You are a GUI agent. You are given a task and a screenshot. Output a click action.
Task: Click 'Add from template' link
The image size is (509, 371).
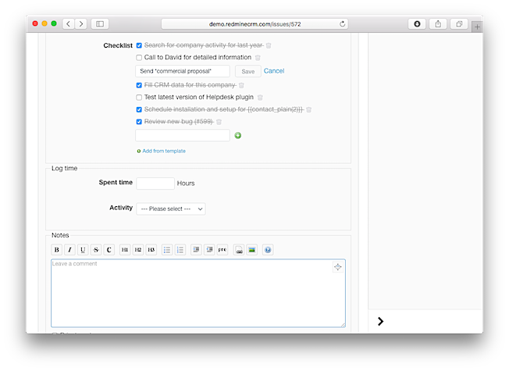click(164, 151)
